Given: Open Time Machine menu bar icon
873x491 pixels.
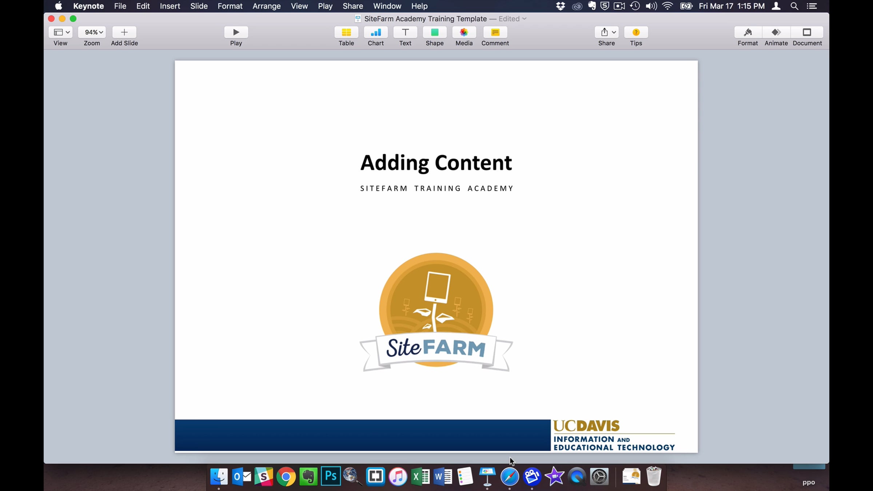Looking at the screenshot, I should click(x=635, y=6).
